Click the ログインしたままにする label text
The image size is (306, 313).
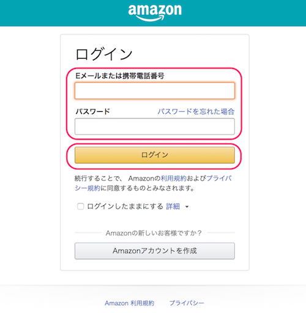coord(125,206)
